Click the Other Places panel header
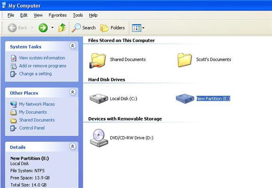 click(42, 93)
